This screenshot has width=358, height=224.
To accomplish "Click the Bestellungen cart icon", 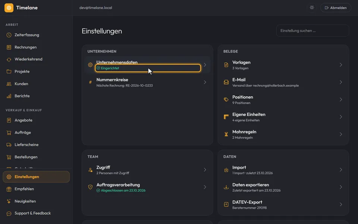I will pos(9,157).
